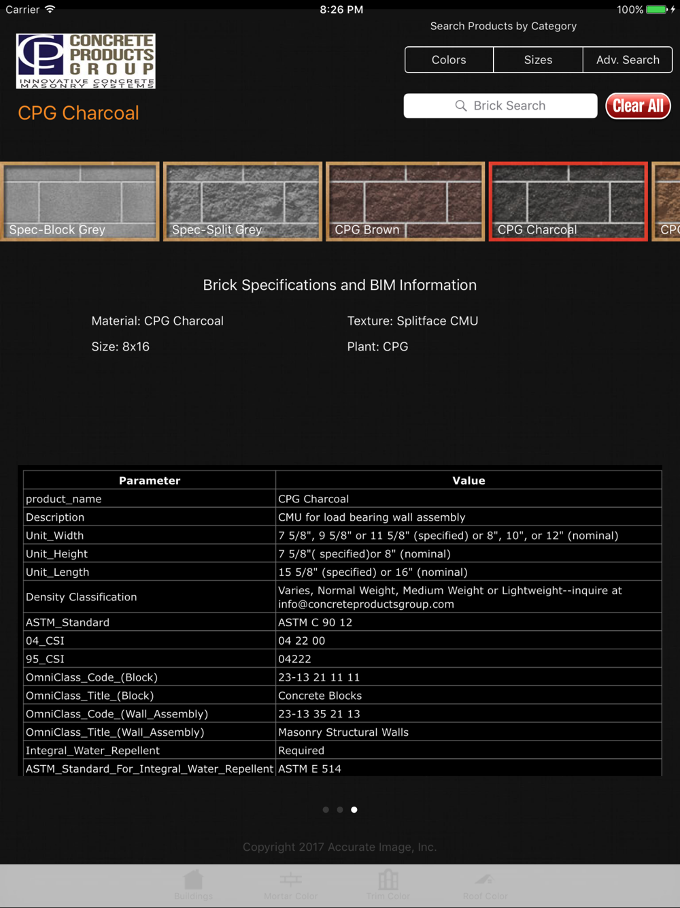Choose the Spec-Block Grey brick swatch
Screen dimensions: 680x908
point(80,201)
